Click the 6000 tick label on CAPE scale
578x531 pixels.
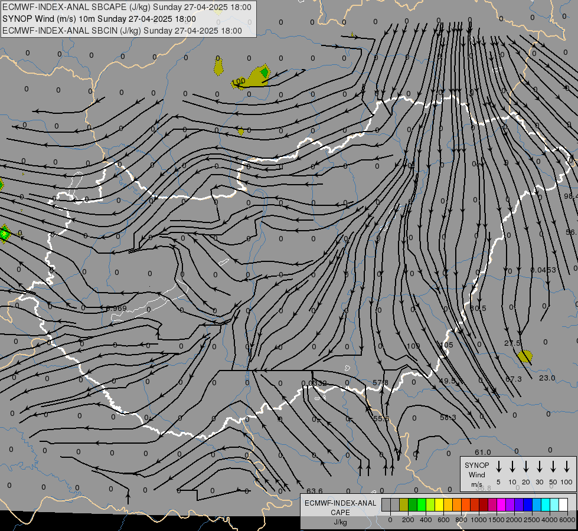[567, 520]
